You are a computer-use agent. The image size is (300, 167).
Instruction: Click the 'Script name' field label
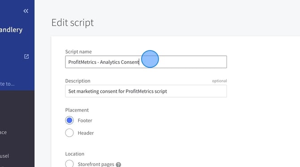coord(78,51)
